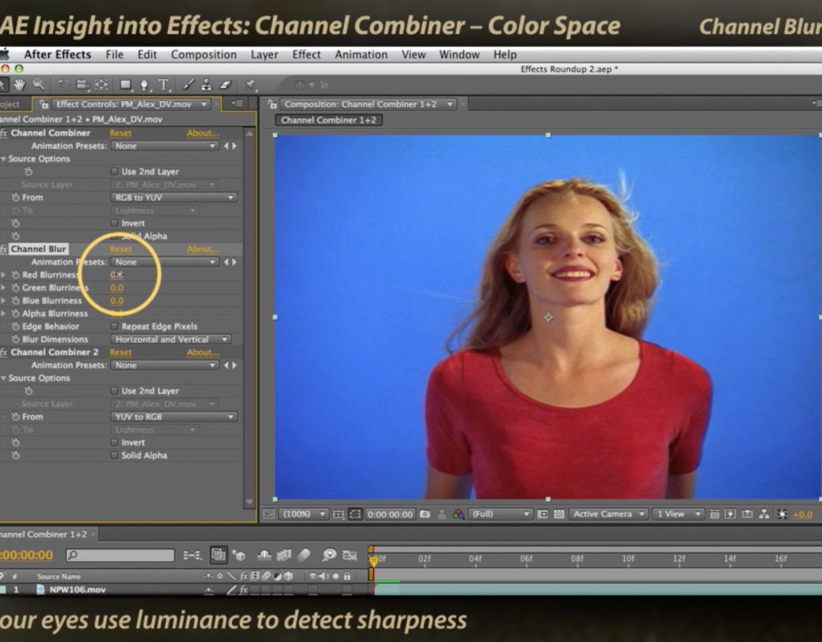Open the File menu
The height and width of the screenshot is (642, 822).
point(114,55)
